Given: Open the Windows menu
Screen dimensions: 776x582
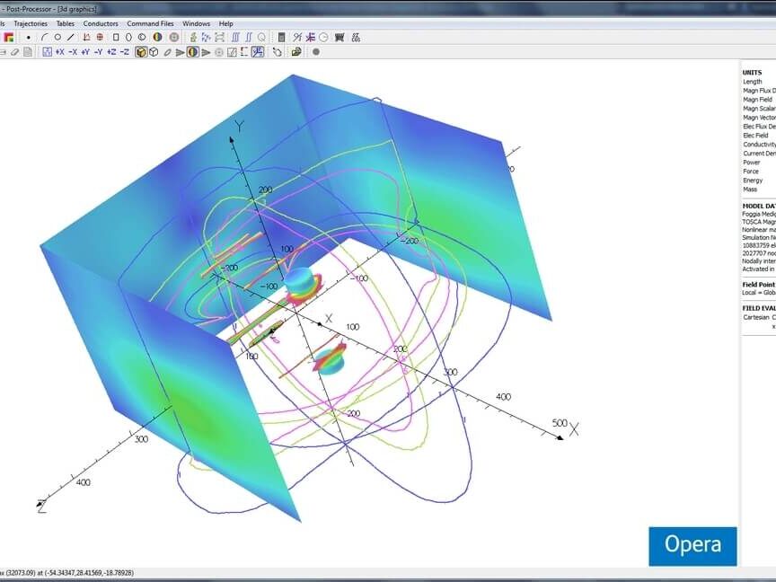Looking at the screenshot, I should click(196, 23).
